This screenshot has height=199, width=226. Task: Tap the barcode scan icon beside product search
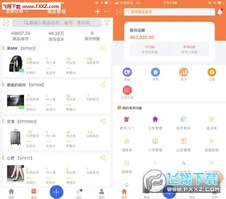[6, 23]
